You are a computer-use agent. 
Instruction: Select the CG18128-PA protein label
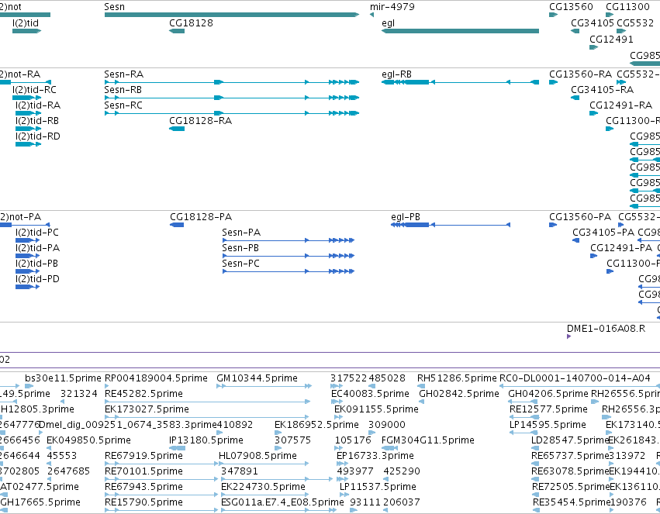click(x=201, y=217)
